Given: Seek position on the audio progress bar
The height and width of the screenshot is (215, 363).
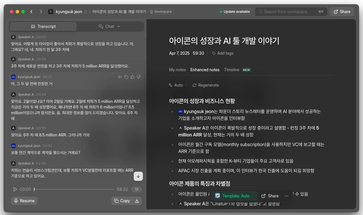Looking at the screenshot, I should [x=74, y=189].
